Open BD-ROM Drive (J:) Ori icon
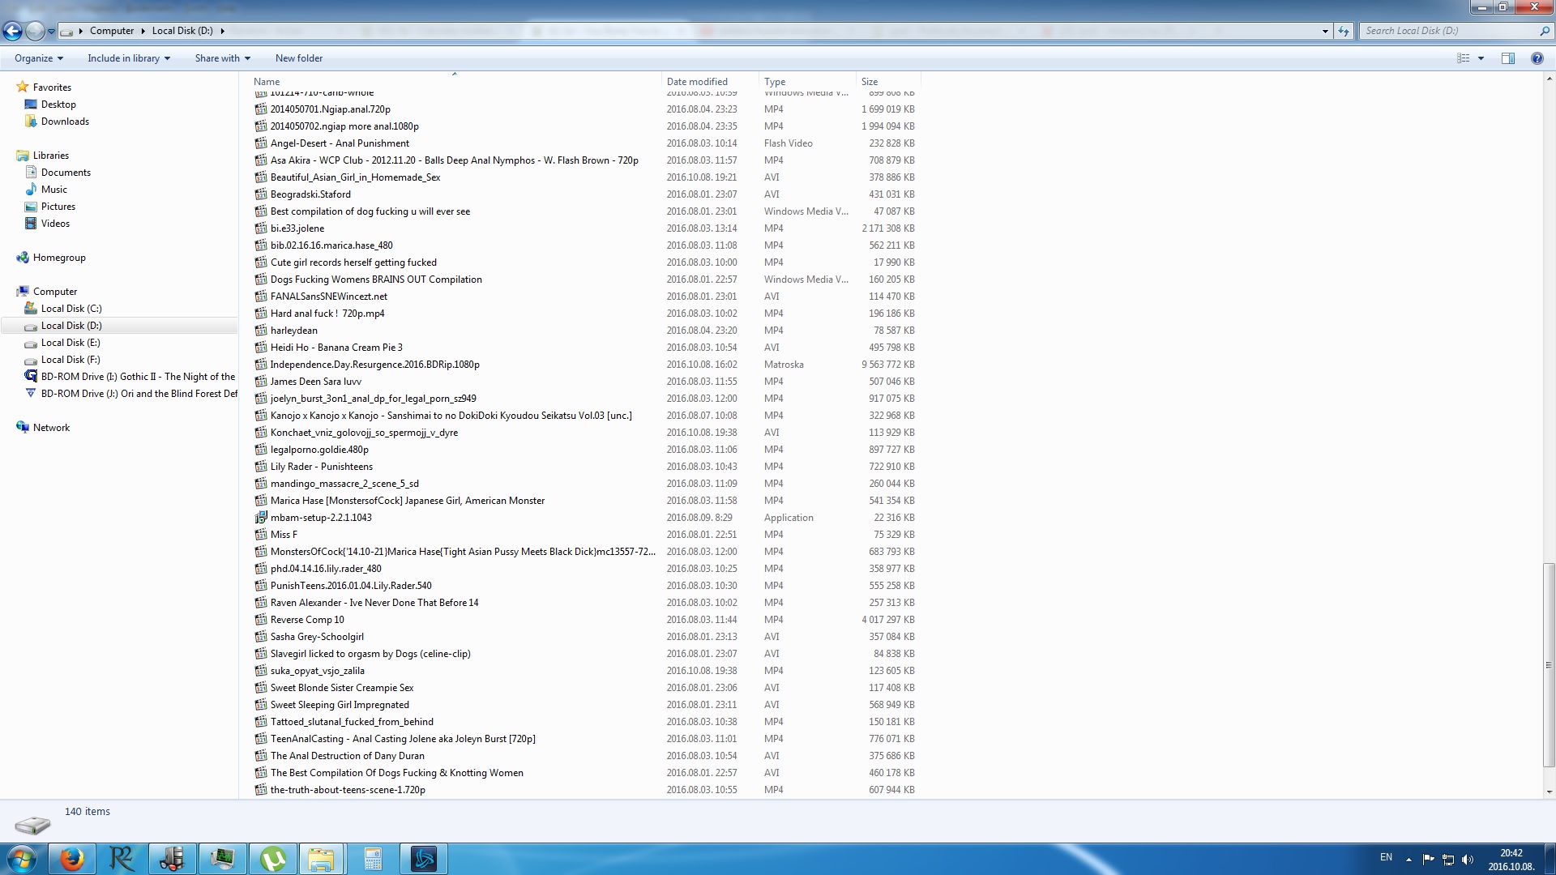This screenshot has height=875, width=1556. coord(31,394)
